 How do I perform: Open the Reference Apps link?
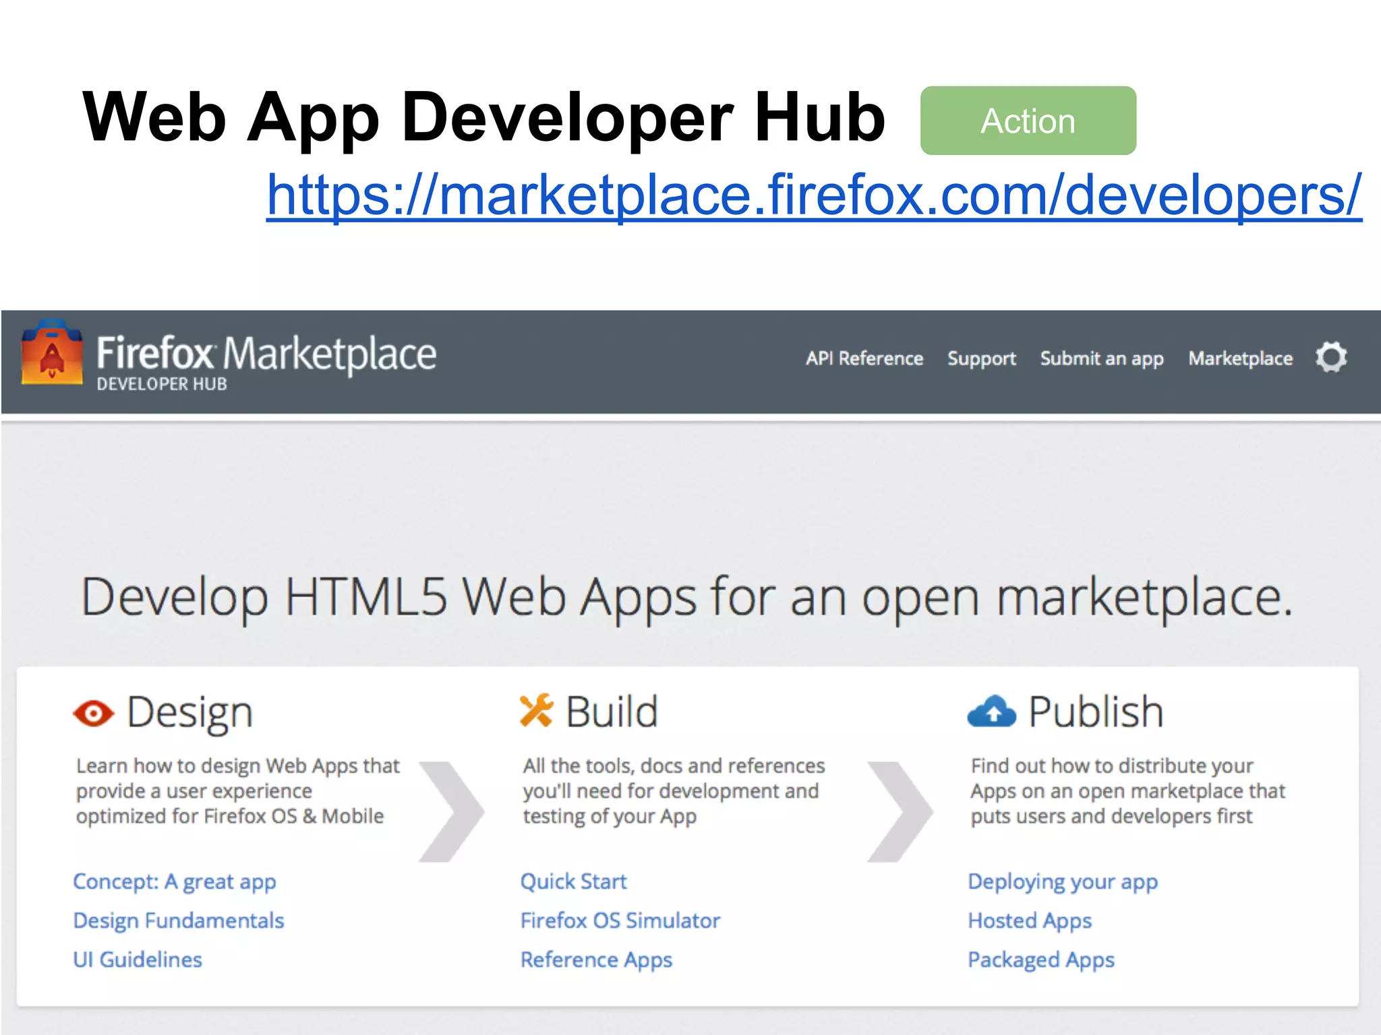click(596, 960)
